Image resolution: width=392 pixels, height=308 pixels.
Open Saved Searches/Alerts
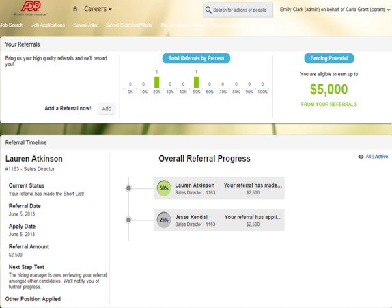[129, 25]
